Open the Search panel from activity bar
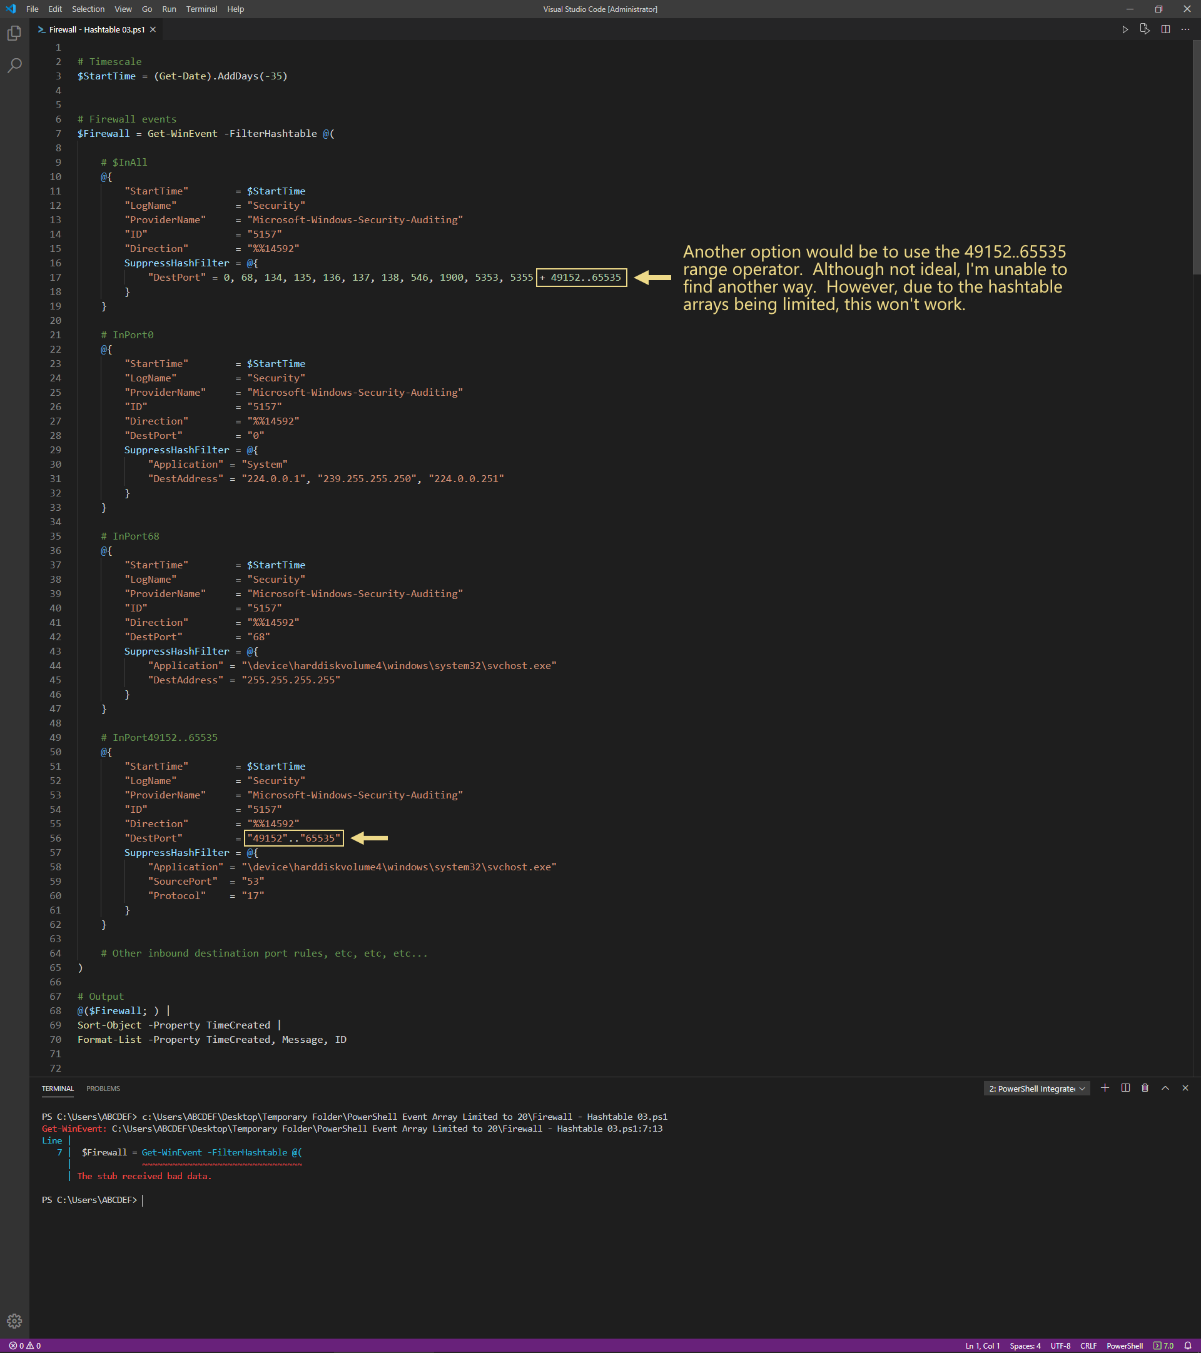Viewport: 1201px width, 1353px height. (x=14, y=66)
